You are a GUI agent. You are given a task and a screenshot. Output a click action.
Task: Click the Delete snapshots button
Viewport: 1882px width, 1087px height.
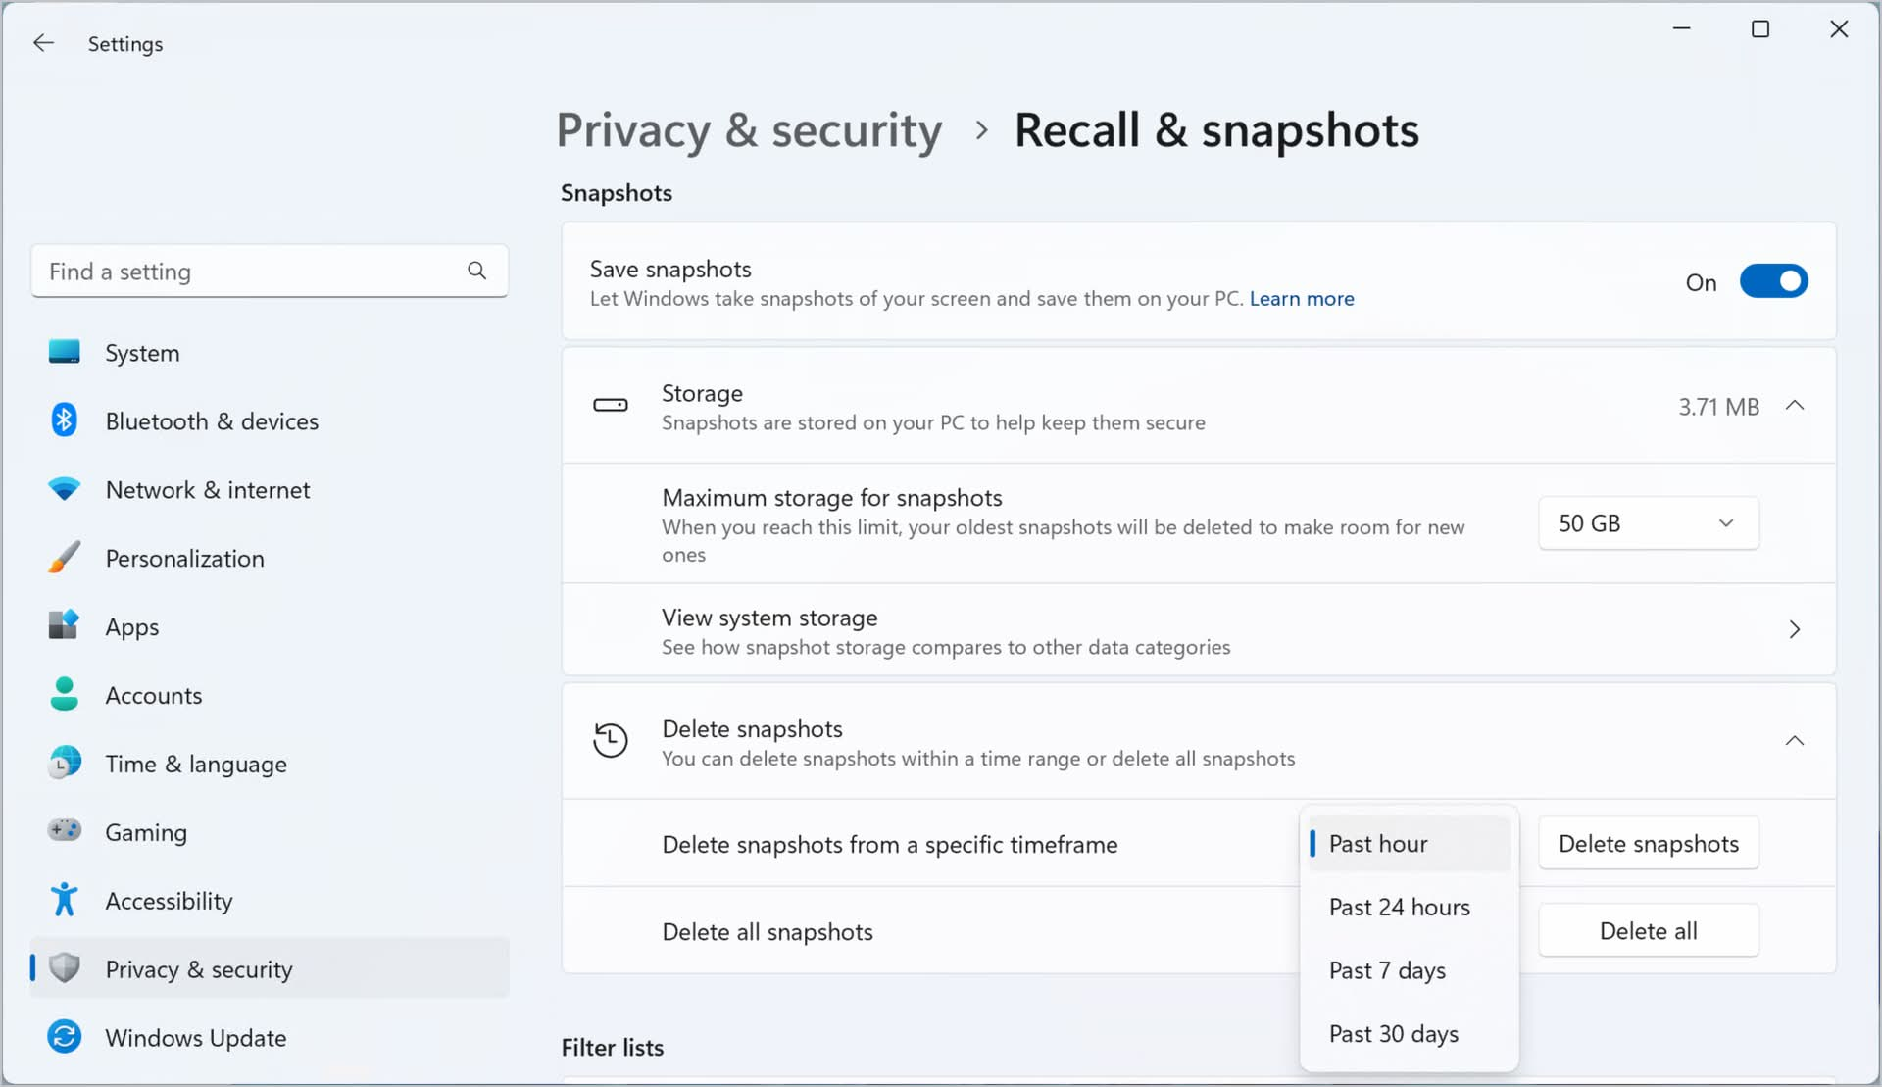coord(1649,842)
